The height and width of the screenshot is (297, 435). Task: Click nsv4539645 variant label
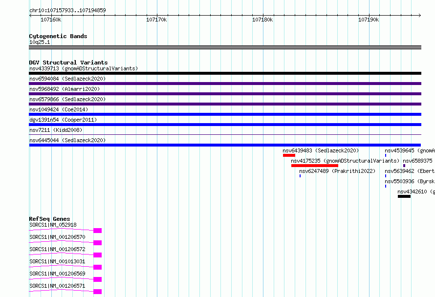410,150
